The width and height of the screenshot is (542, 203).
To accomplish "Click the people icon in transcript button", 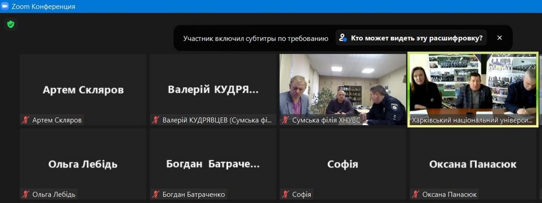I will 343,38.
